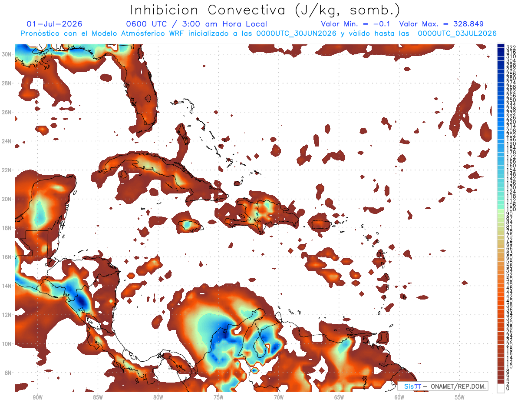Click the 24N latitude label
Image resolution: width=521 pixels, height=403 pixels.
tap(7, 141)
